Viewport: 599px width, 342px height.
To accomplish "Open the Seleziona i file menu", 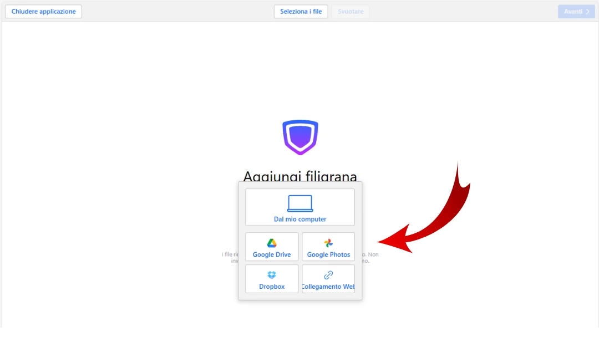I will pos(301,12).
